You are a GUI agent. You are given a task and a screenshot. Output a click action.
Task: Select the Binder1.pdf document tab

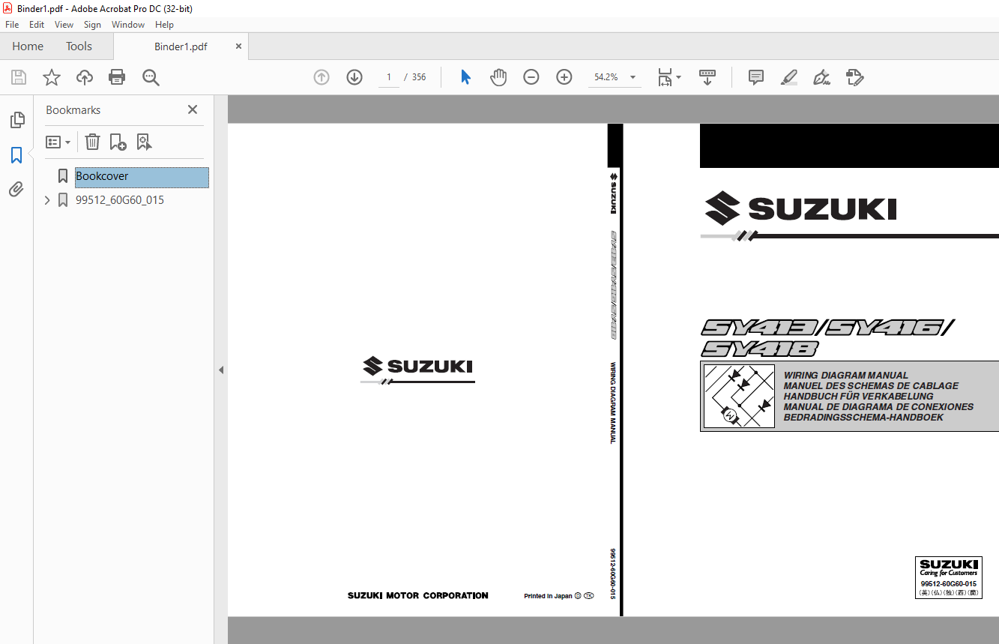tap(181, 46)
